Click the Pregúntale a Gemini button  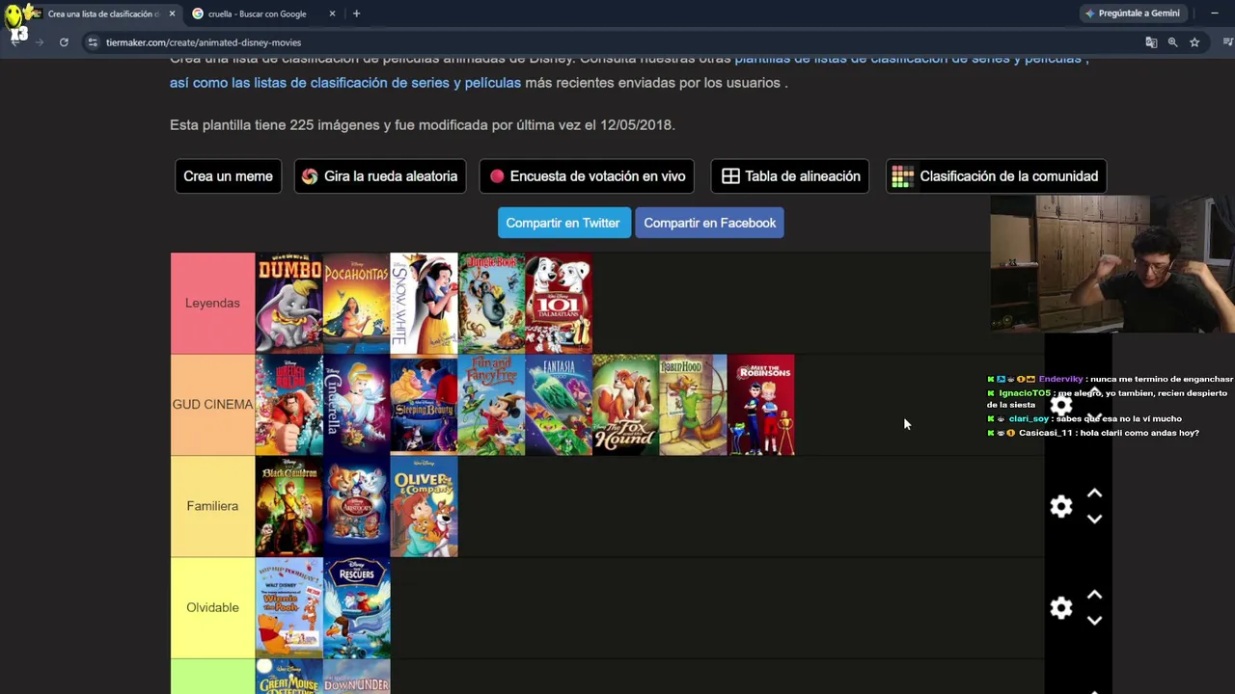click(x=1133, y=13)
